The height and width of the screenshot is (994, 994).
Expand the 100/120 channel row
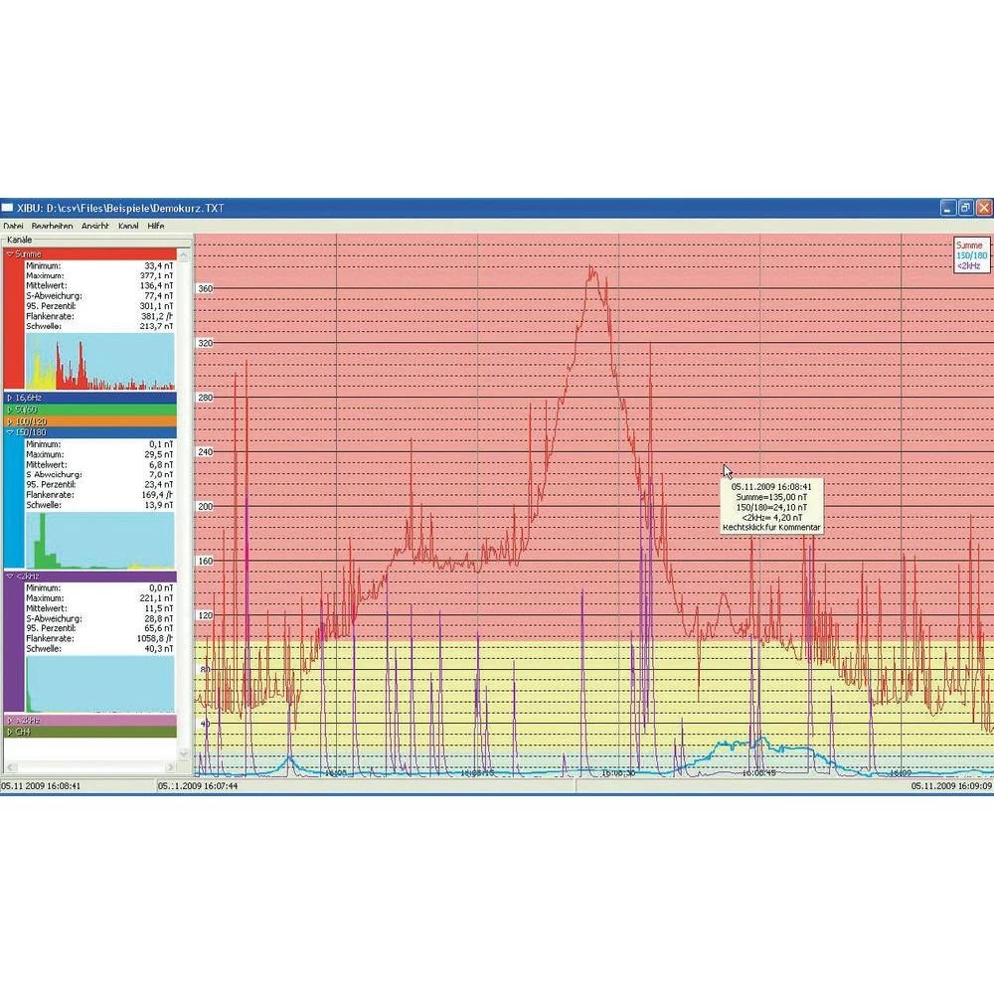10,421
